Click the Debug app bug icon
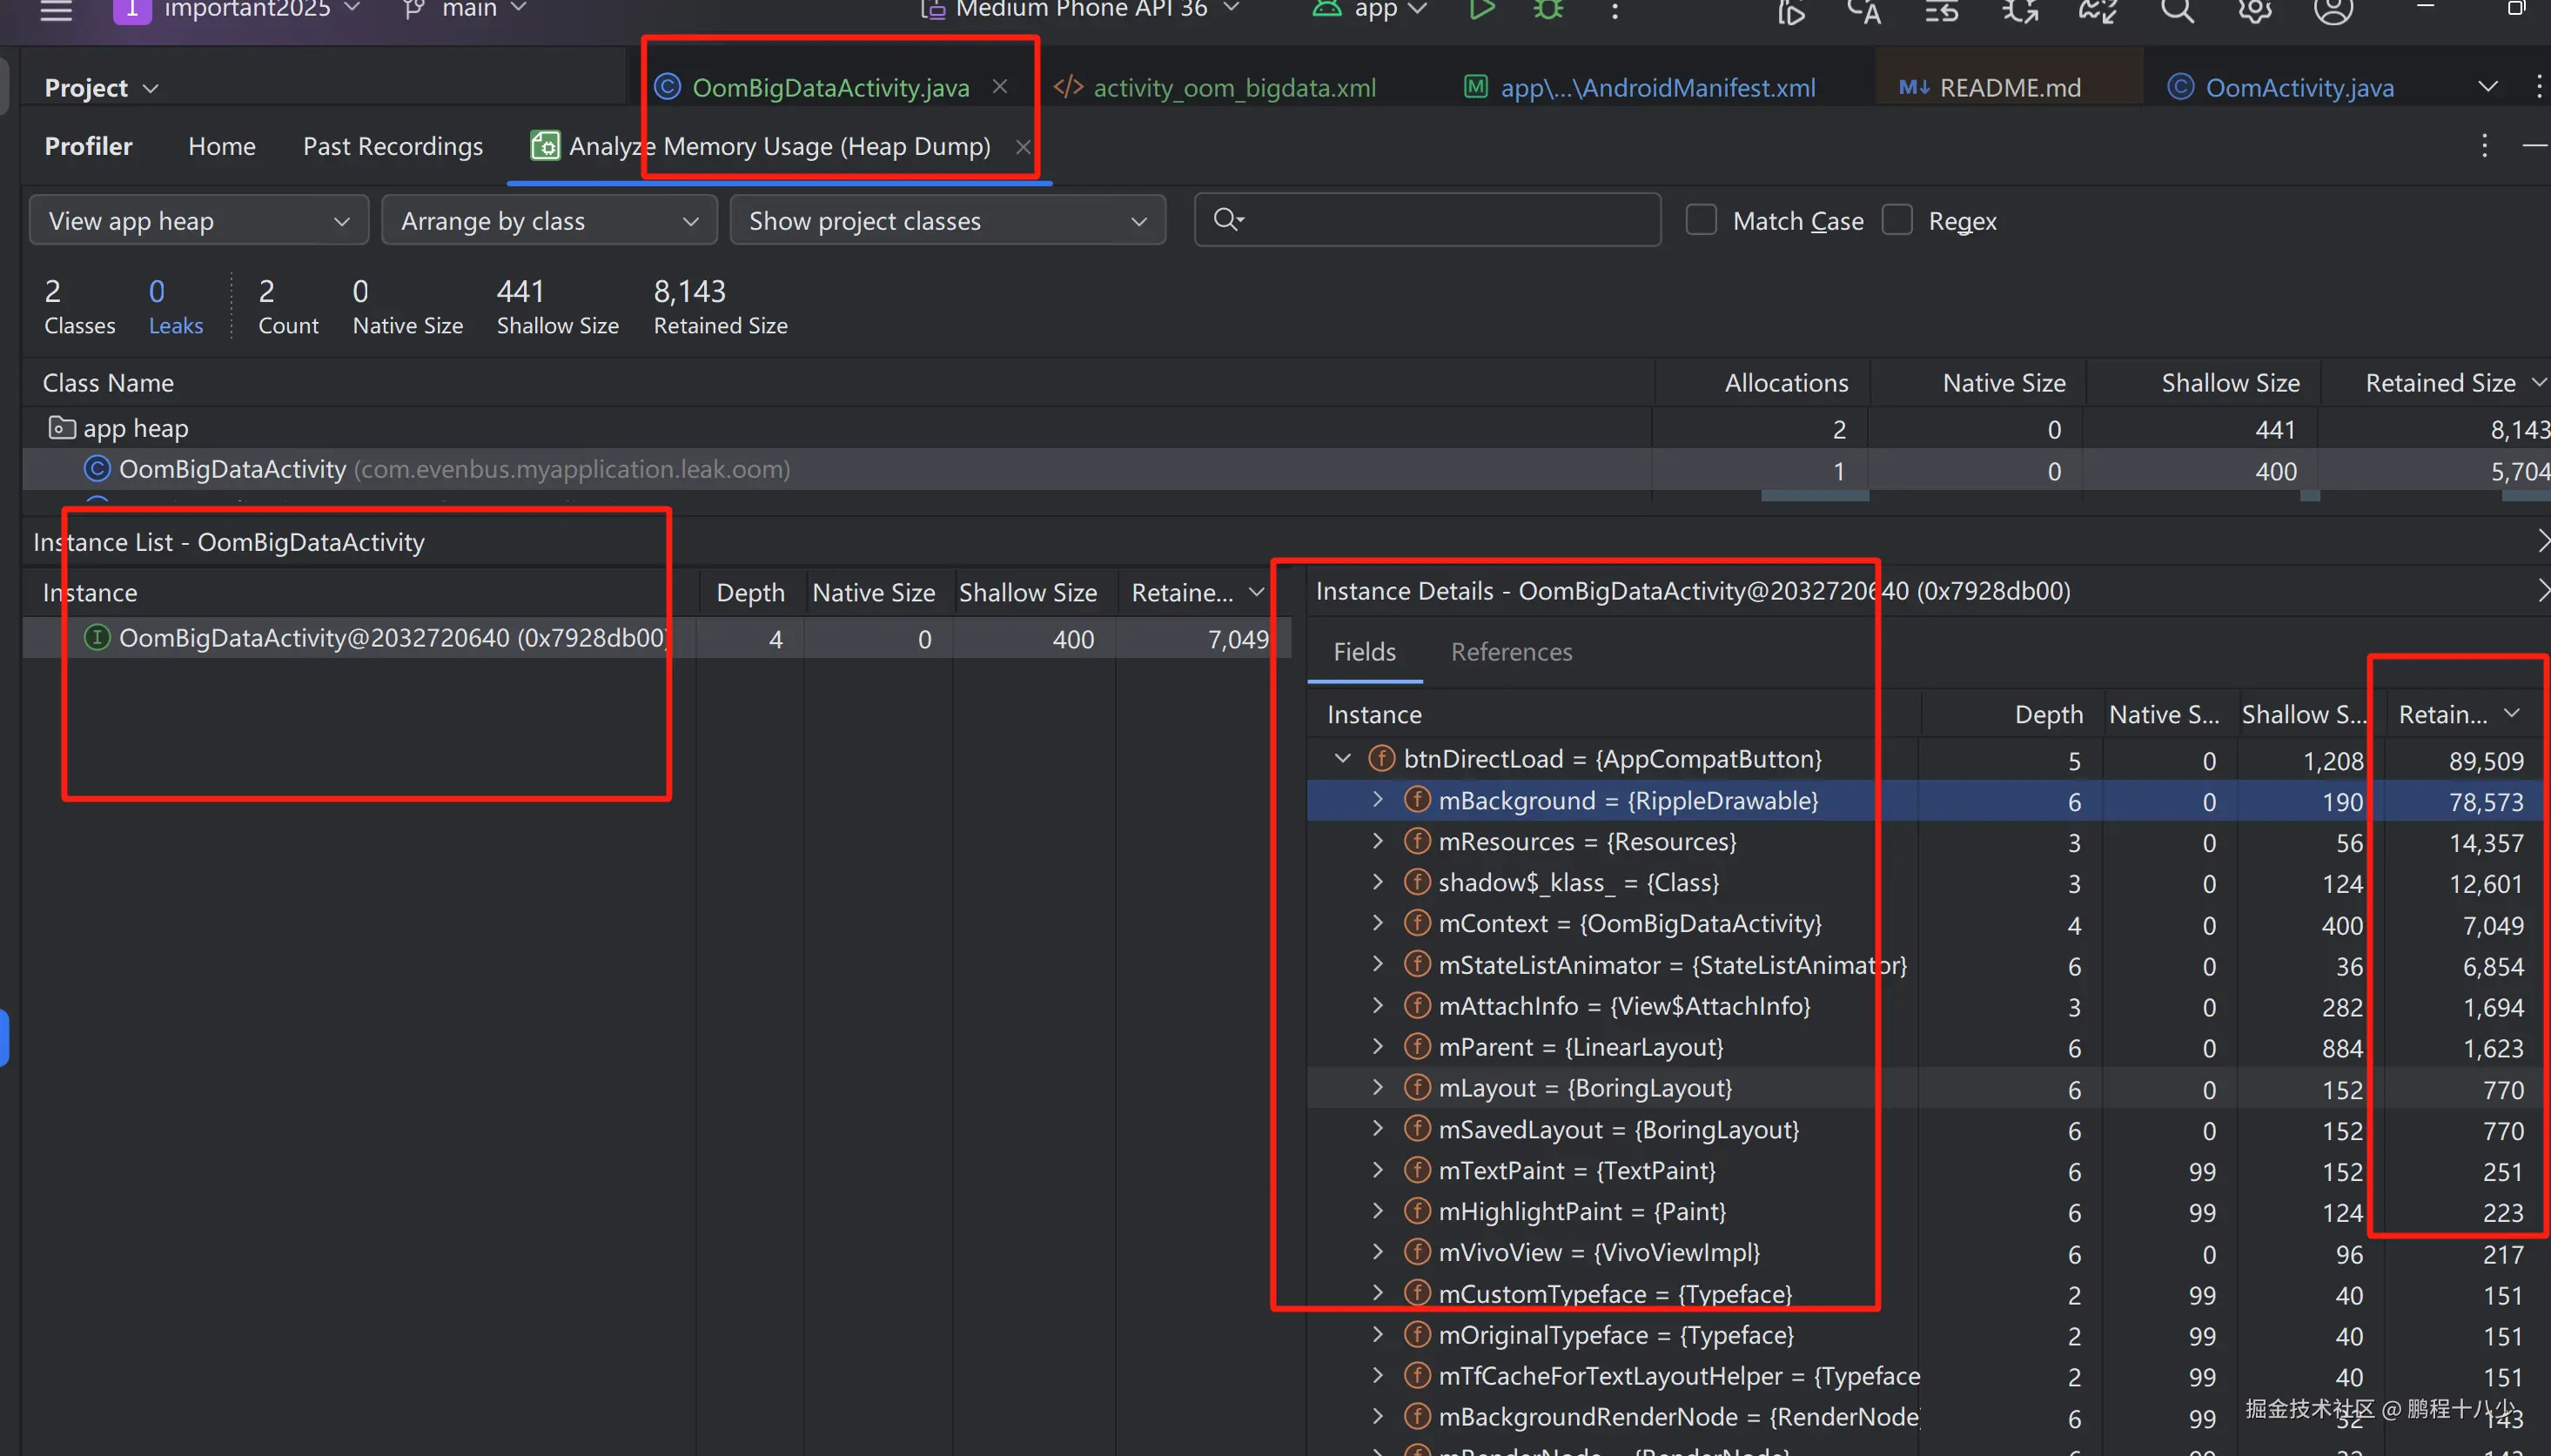The width and height of the screenshot is (2551, 1456). 1548,10
